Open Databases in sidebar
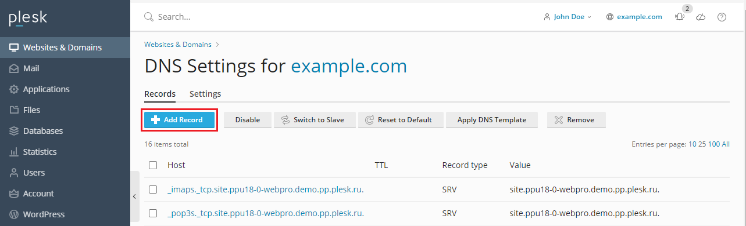This screenshot has height=226, width=746. 65,131
